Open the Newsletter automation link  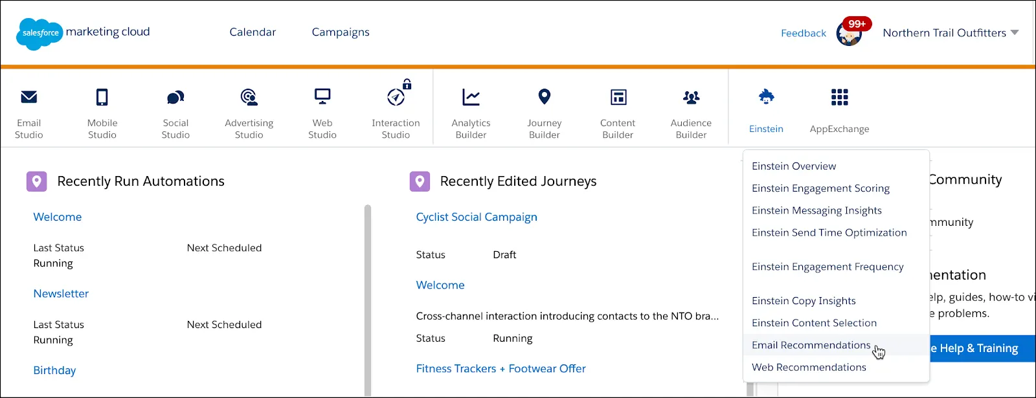(61, 294)
